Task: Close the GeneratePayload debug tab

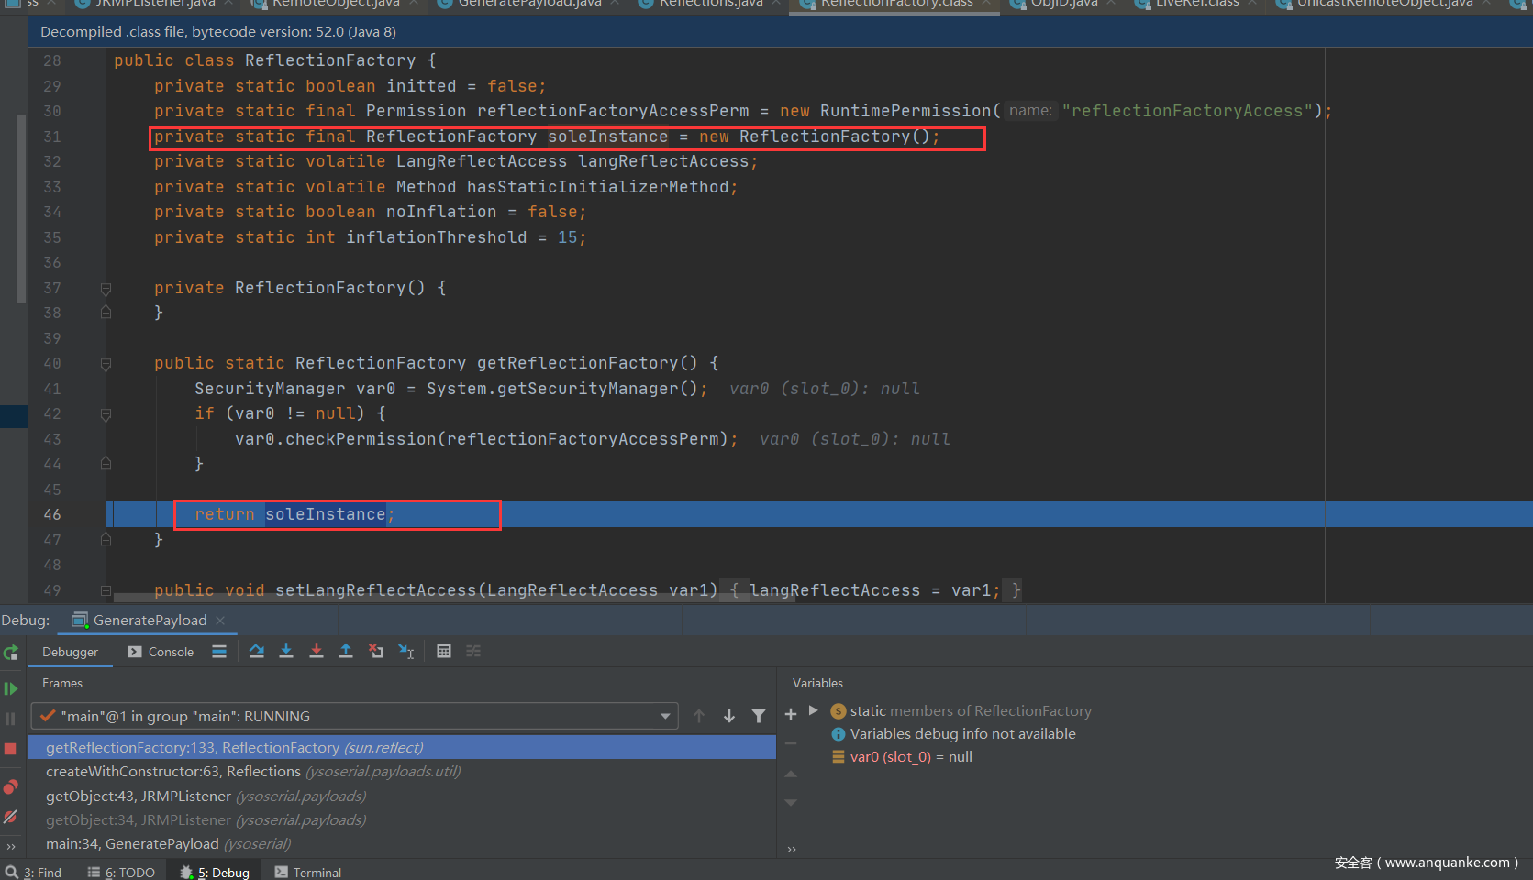Action: 220,621
